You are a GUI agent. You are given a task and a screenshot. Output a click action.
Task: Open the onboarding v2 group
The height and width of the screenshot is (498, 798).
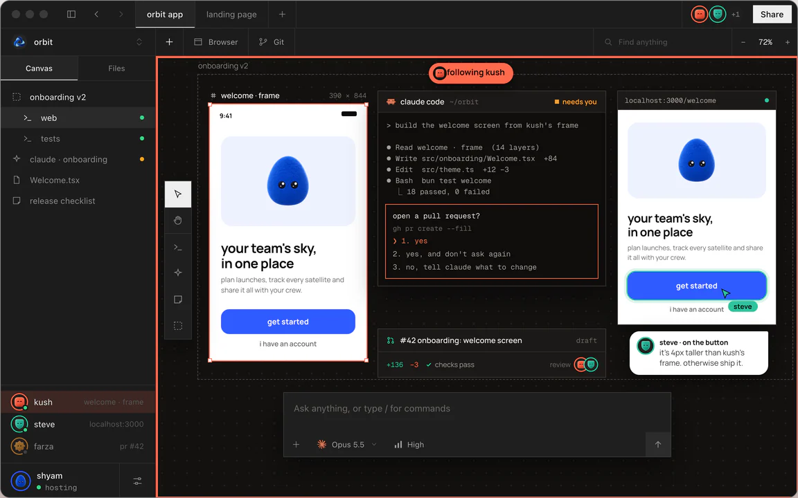pos(78,97)
